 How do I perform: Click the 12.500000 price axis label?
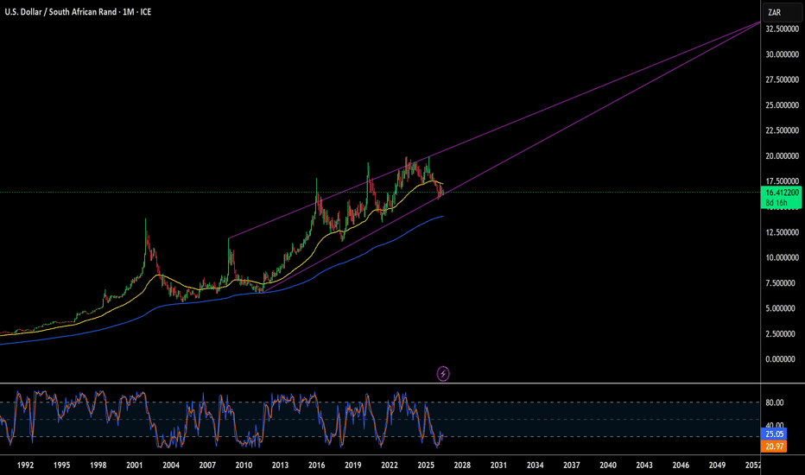coord(782,232)
